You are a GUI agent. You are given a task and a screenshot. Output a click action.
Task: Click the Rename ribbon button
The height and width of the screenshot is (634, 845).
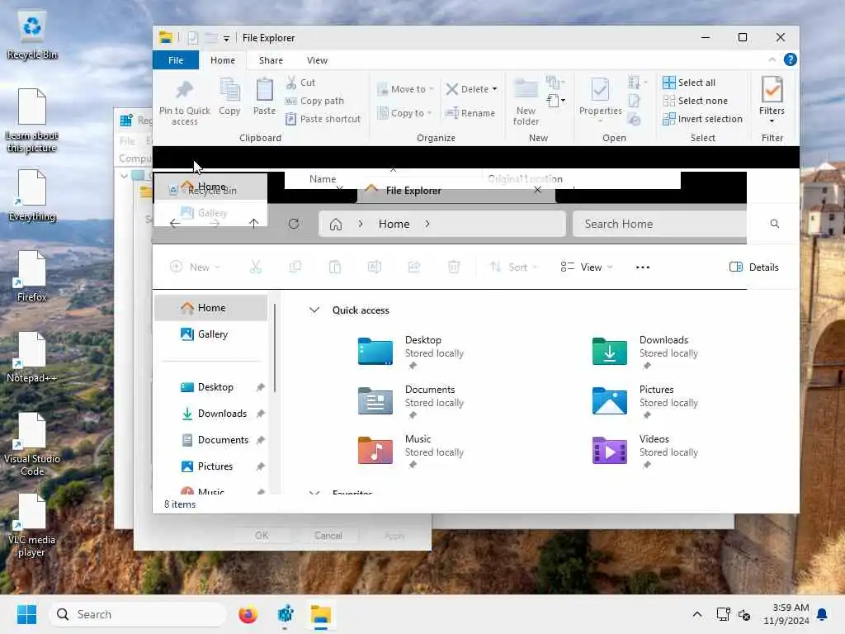click(x=470, y=113)
